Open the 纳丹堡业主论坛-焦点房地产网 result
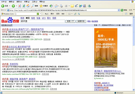Viewport: 135px width, 94px height. [16, 47]
